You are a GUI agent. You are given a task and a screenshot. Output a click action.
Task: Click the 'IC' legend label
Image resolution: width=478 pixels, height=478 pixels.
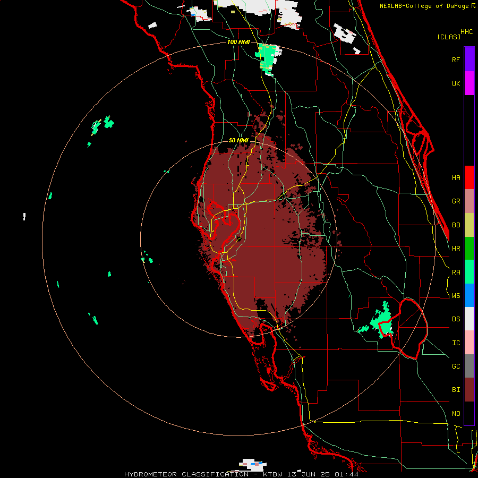pyautogui.click(x=456, y=343)
